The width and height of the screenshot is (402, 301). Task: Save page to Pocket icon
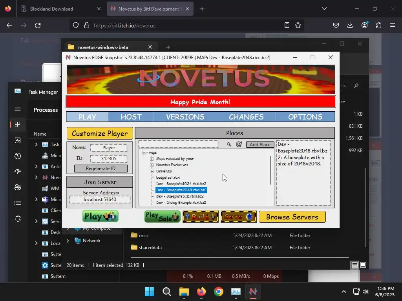(336, 25)
